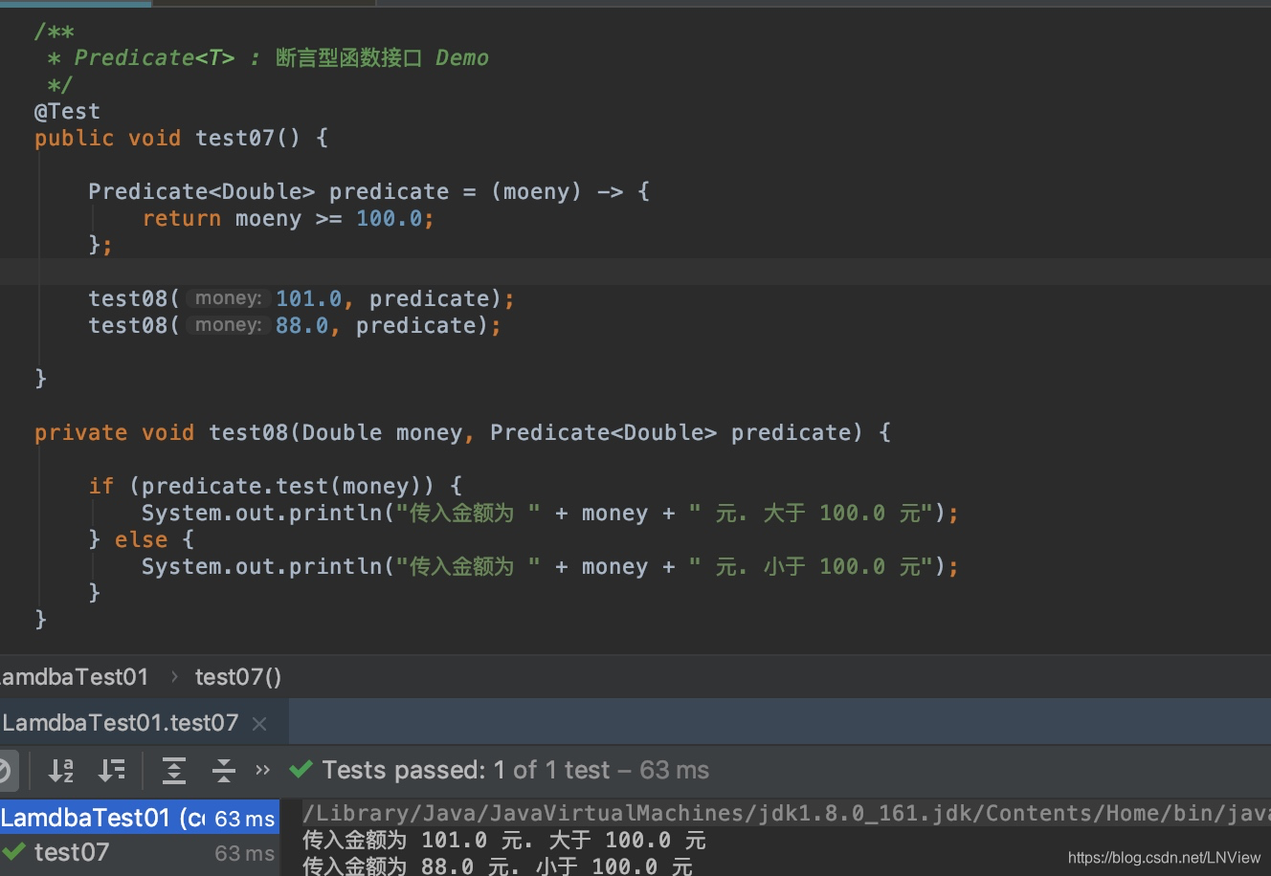Viewport: 1271px width, 876px height.
Task: Expand all test results icon
Action: pyautogui.click(x=174, y=770)
